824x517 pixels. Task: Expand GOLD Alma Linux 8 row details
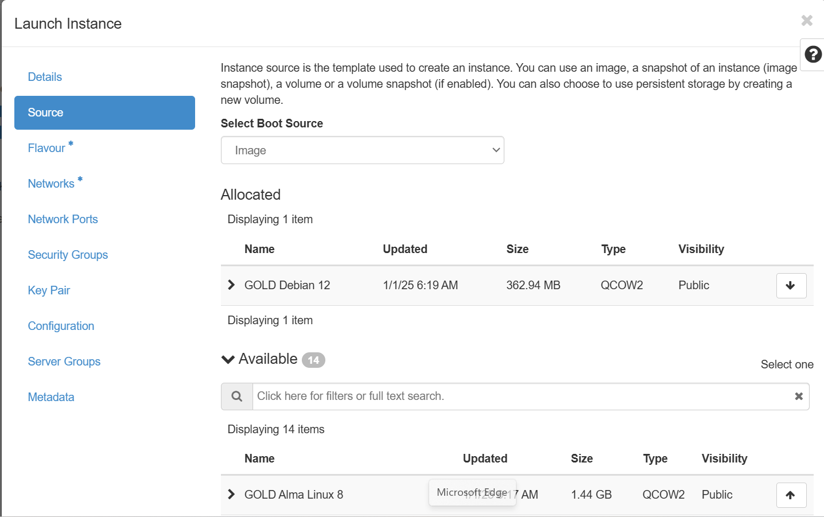click(x=231, y=495)
